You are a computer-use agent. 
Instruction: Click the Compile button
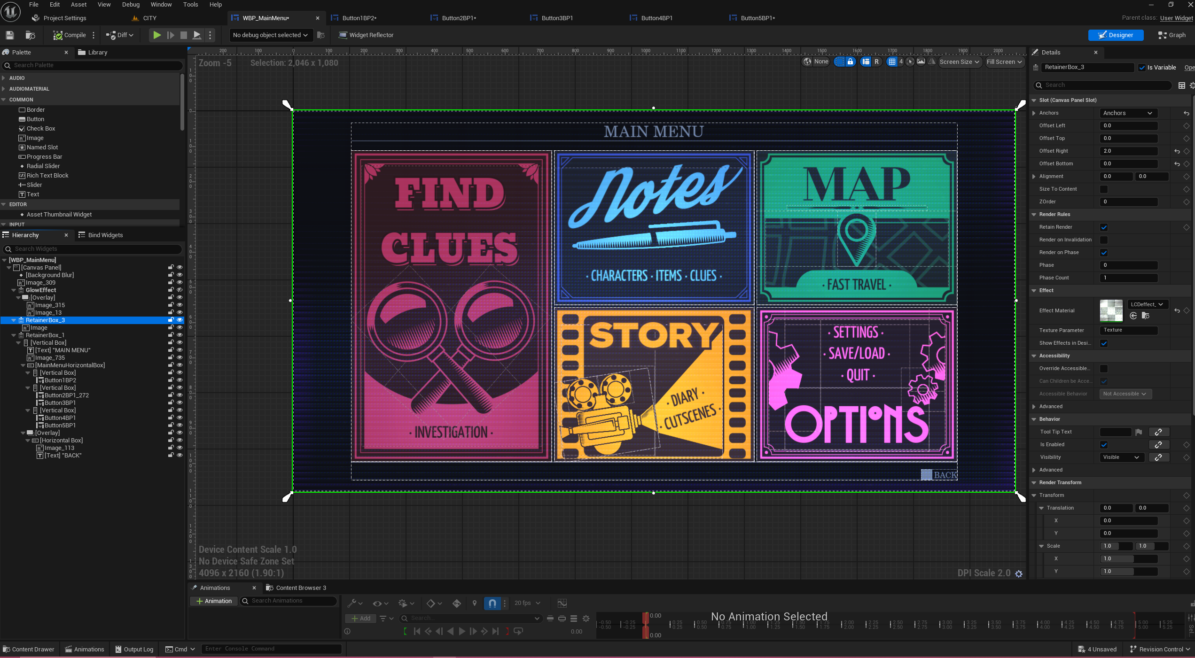tap(70, 35)
